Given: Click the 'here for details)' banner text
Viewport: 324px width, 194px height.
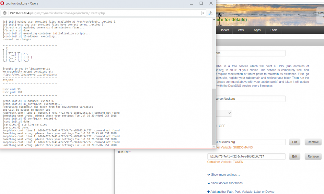Looking at the screenshot, I should [231, 20].
